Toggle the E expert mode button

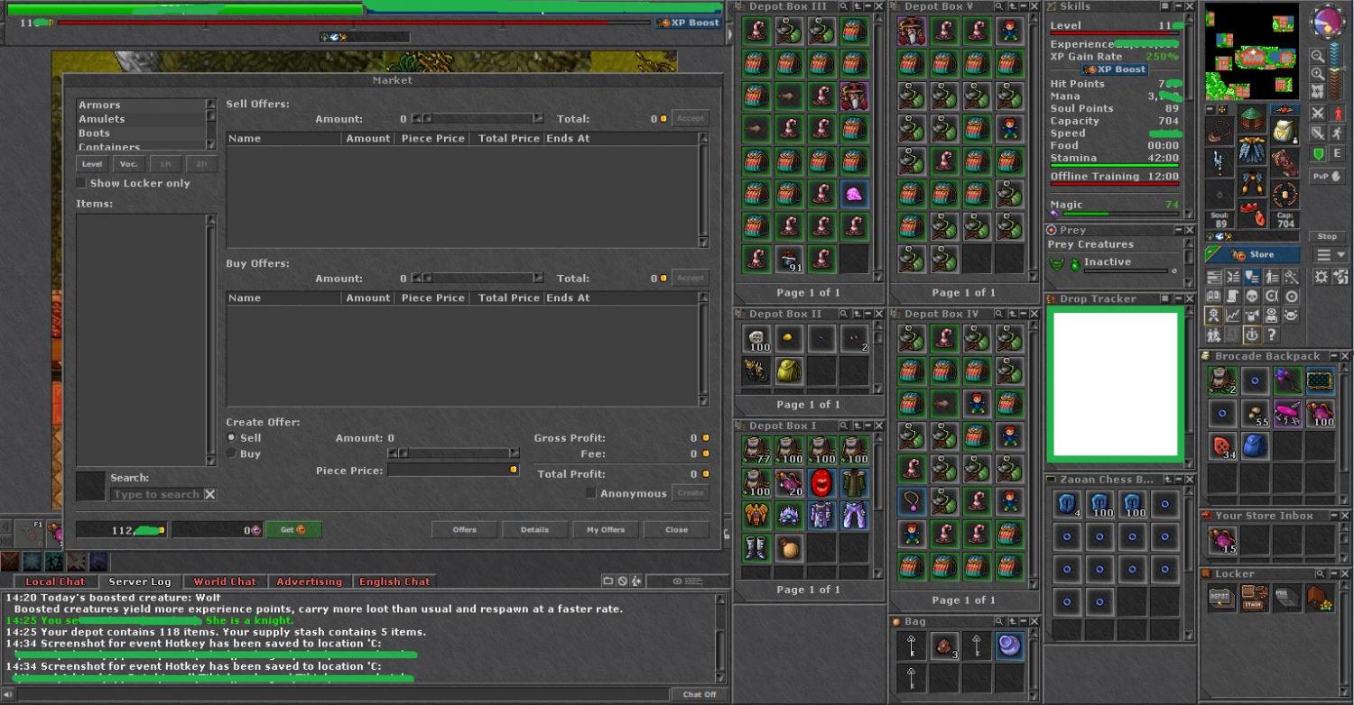1337,153
